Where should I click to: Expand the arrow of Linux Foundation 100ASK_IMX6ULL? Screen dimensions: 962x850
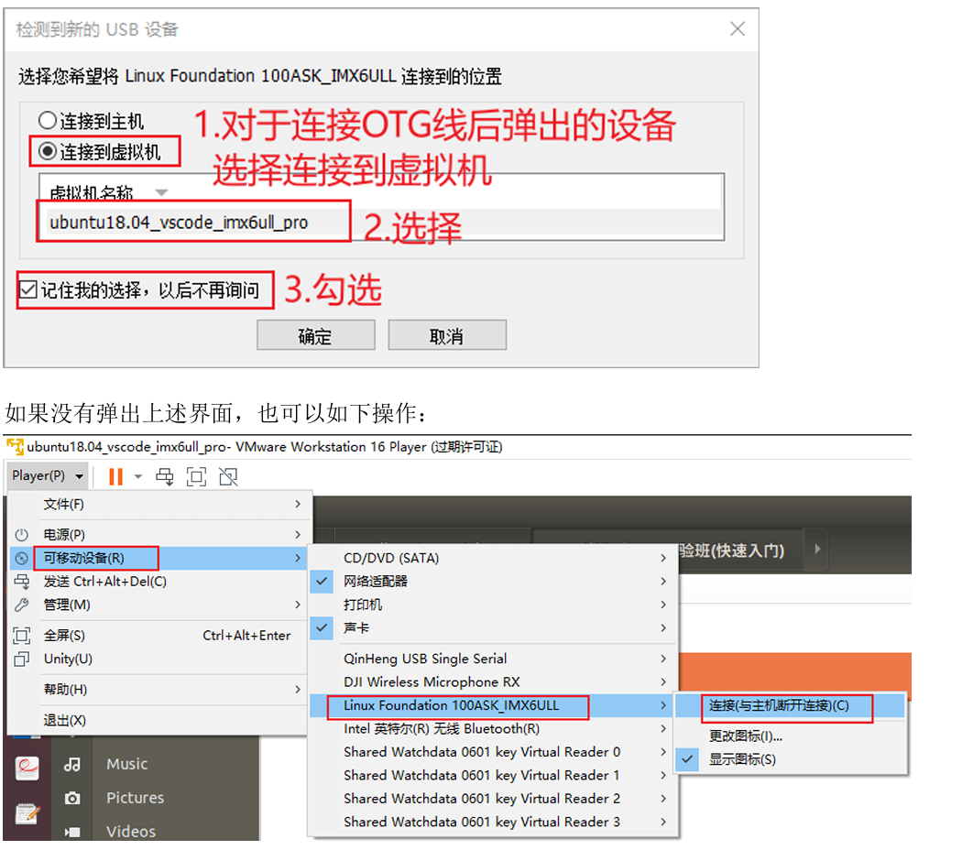coord(663,705)
